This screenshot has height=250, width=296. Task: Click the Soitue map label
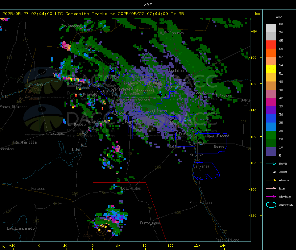(175, 147)
